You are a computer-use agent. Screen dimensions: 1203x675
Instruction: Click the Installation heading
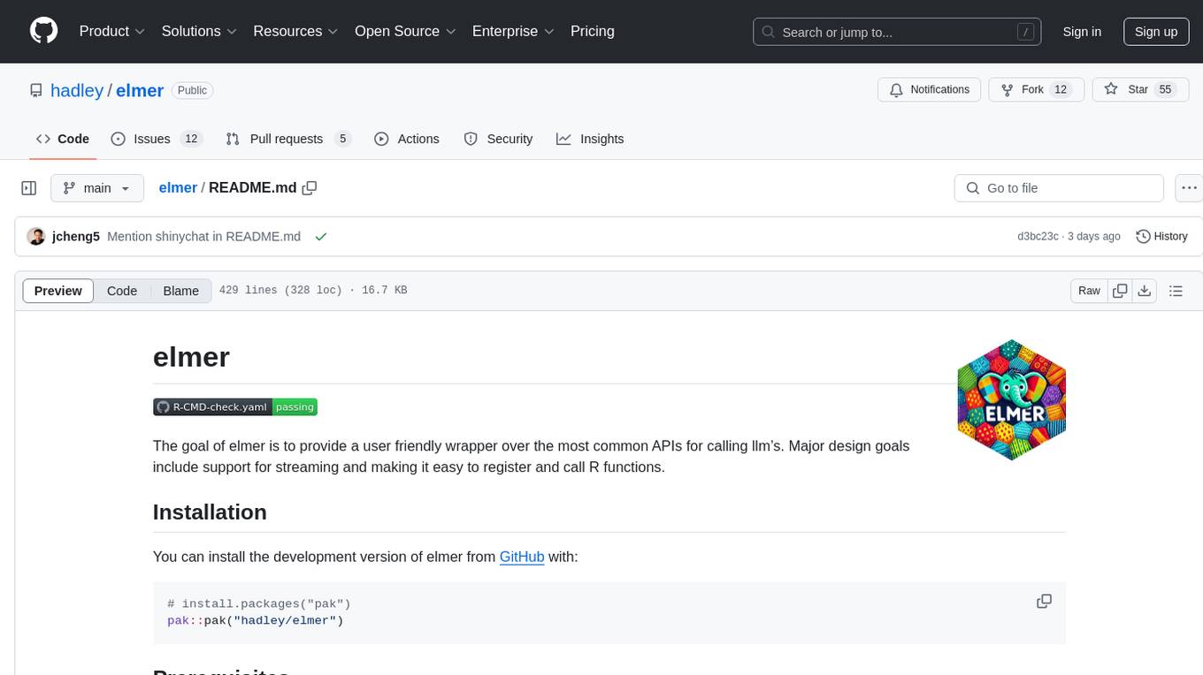[x=210, y=512]
